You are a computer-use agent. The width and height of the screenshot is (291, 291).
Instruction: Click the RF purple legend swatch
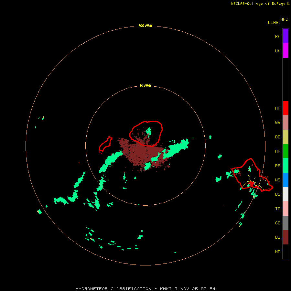(286, 36)
